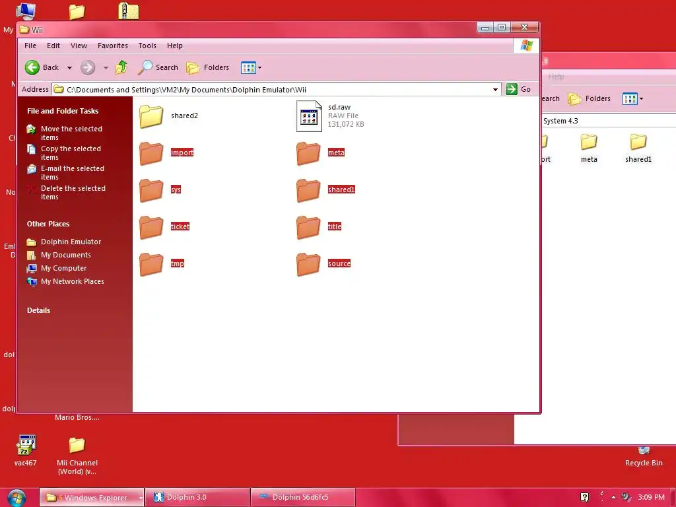The height and width of the screenshot is (507, 676).
Task: Click the Views icon in Wii window
Action: point(248,68)
